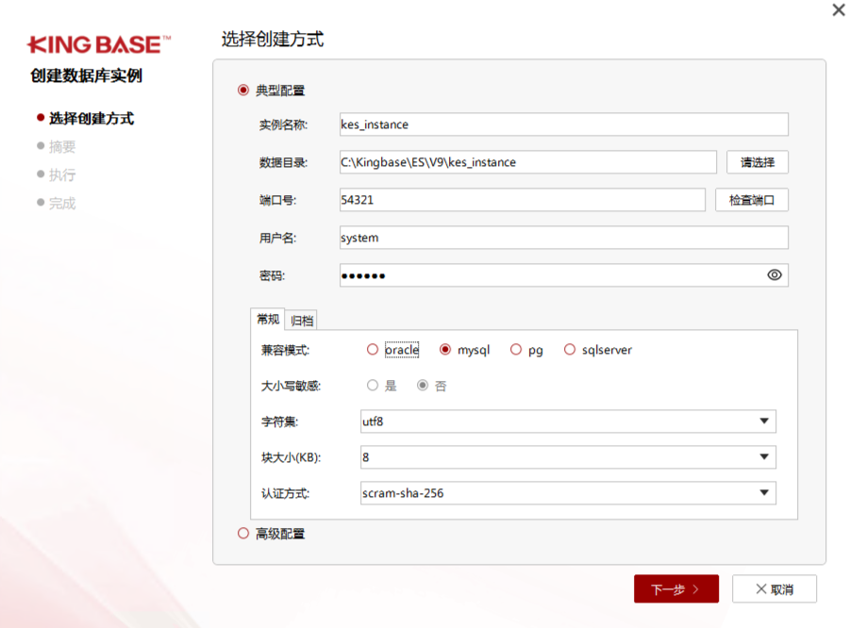Choose pg compatibility mode

515,350
